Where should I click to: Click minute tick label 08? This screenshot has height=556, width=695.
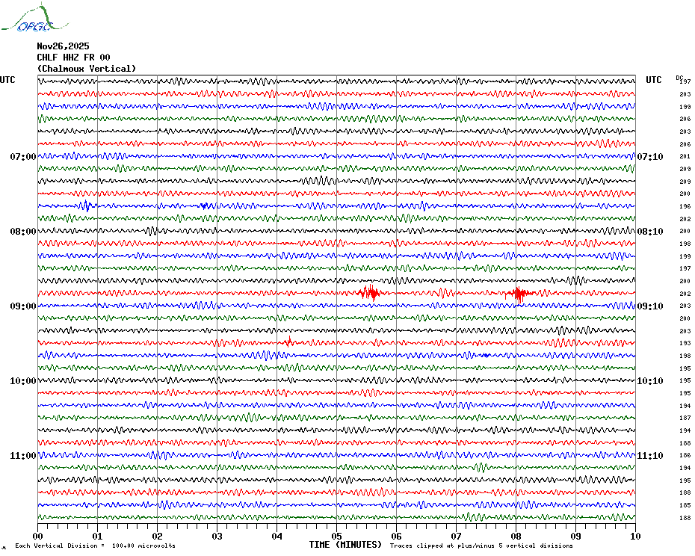point(516,536)
